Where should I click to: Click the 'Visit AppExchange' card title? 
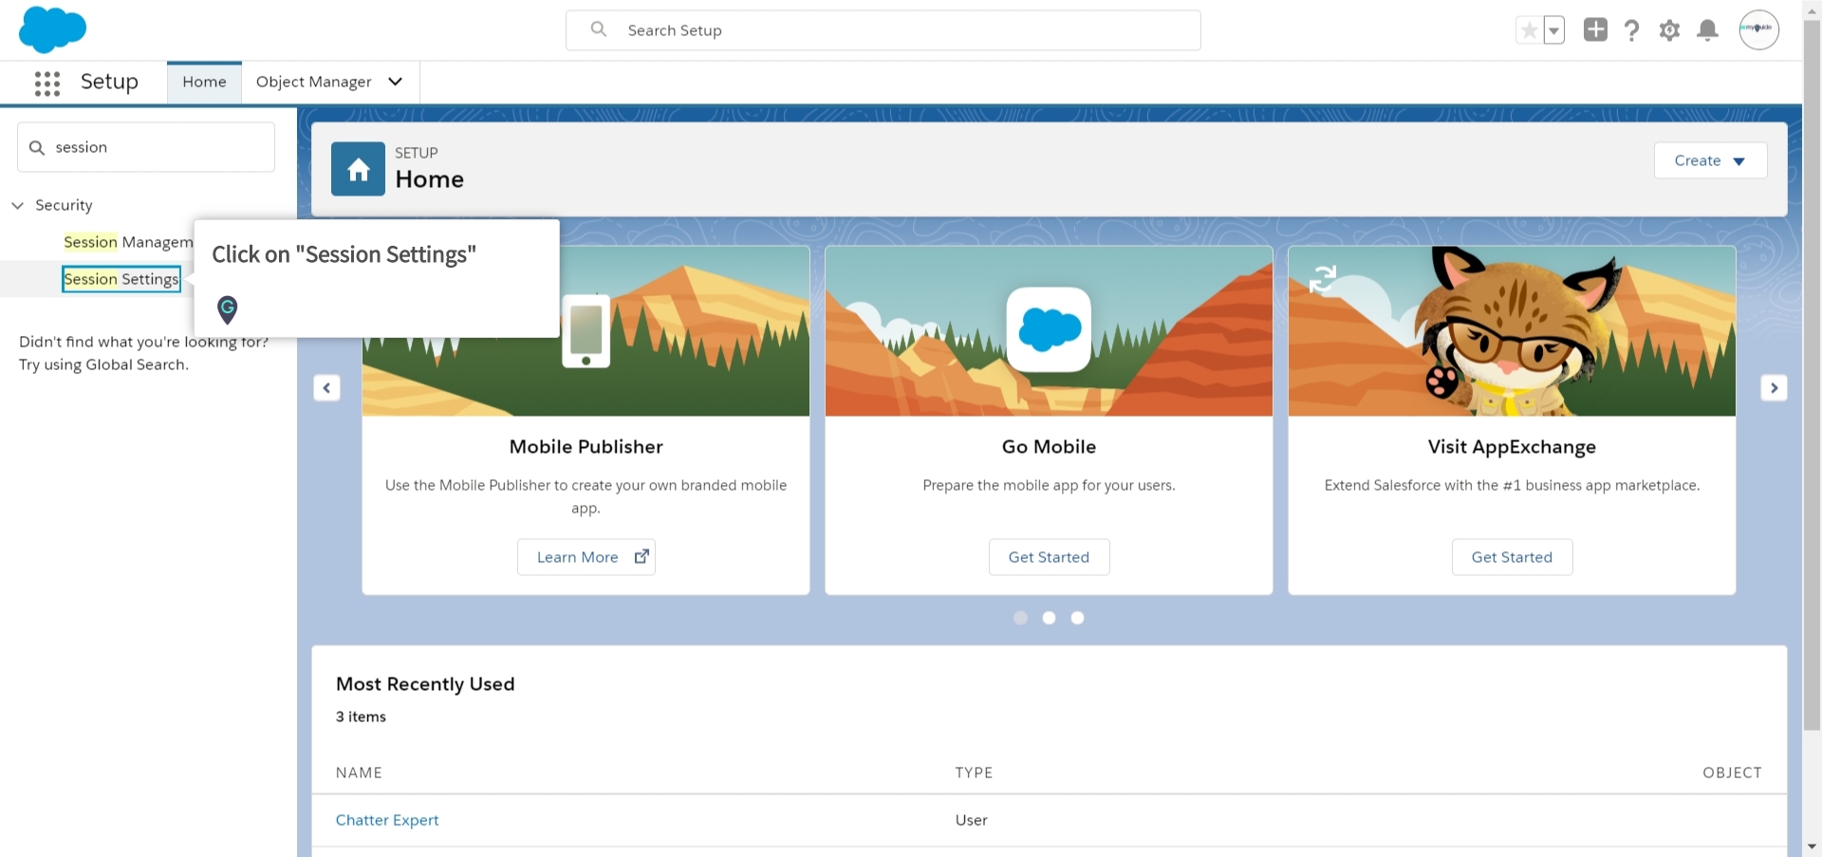tap(1512, 447)
